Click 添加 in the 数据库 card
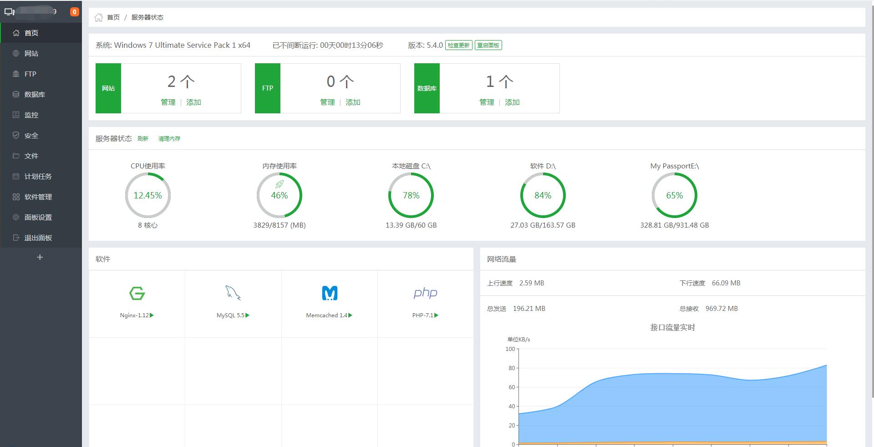The height and width of the screenshot is (447, 874). click(x=512, y=102)
